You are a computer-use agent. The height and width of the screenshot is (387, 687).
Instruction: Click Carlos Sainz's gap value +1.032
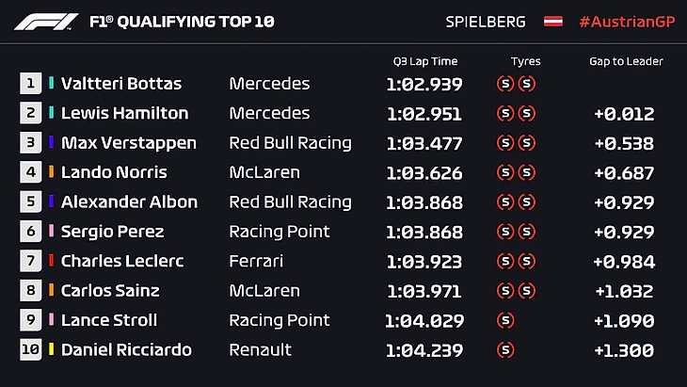click(x=624, y=291)
